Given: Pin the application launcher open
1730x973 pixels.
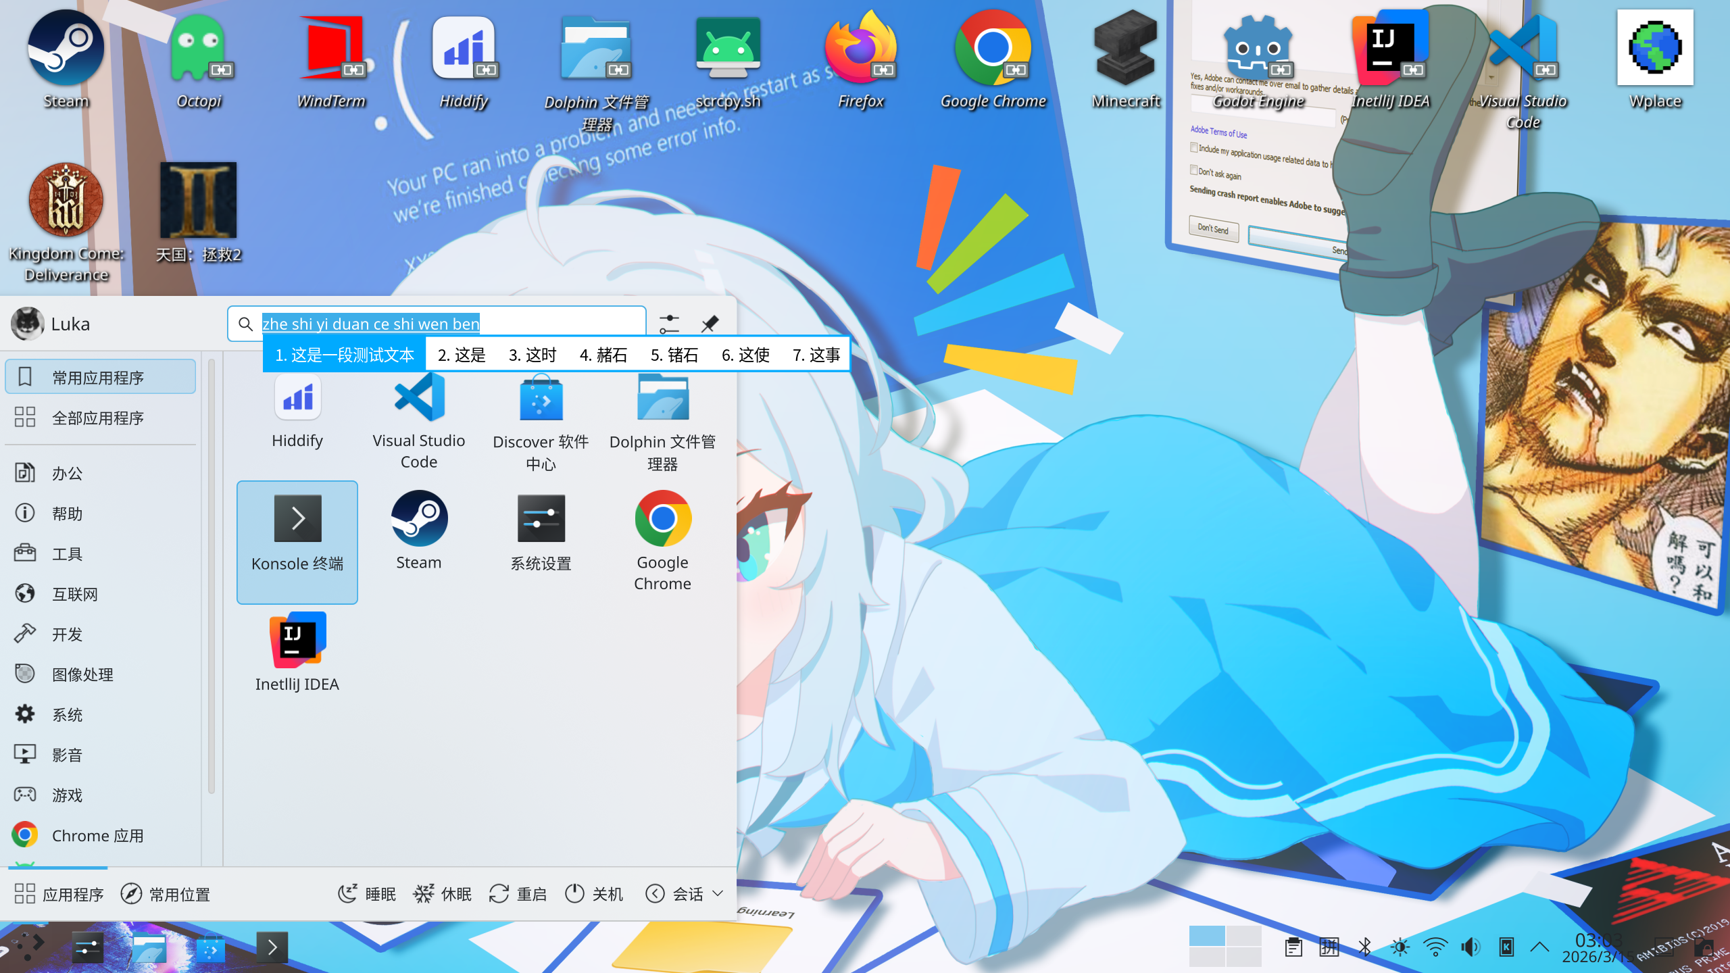Looking at the screenshot, I should (x=710, y=324).
